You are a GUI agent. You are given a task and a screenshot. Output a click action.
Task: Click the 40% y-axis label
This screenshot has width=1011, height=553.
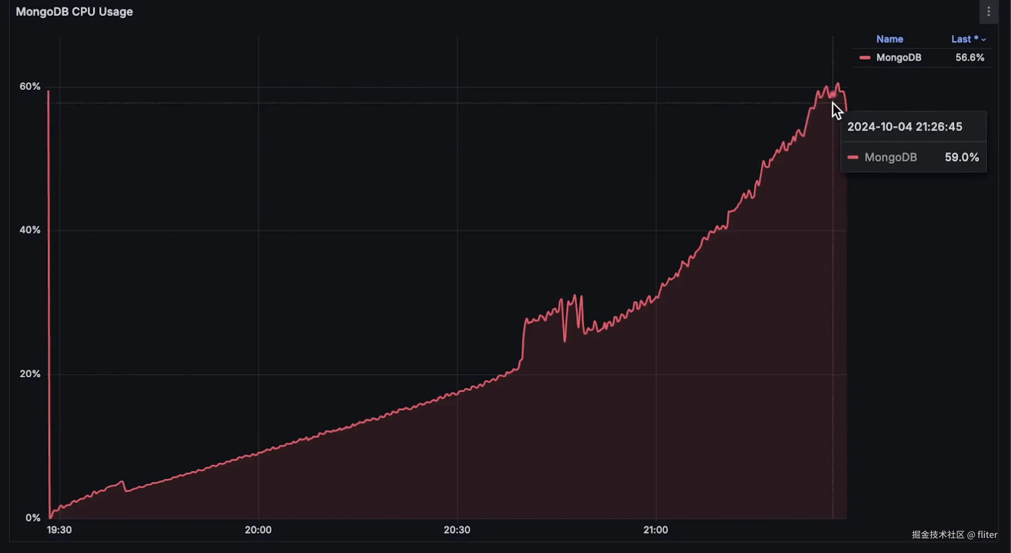click(30, 230)
